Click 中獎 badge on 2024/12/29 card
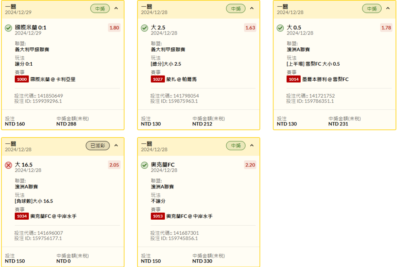The width and height of the screenshot is (397, 267). 100,8
